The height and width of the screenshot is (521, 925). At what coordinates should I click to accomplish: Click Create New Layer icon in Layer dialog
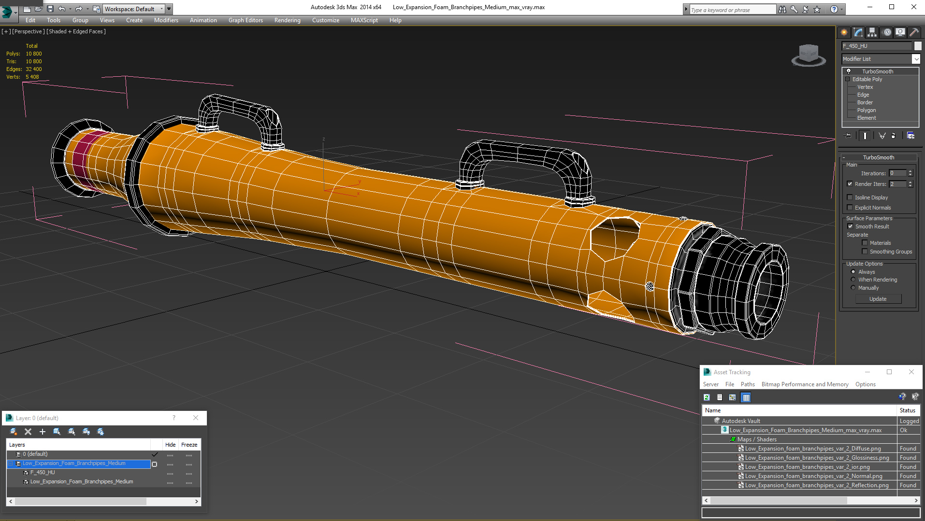point(14,432)
